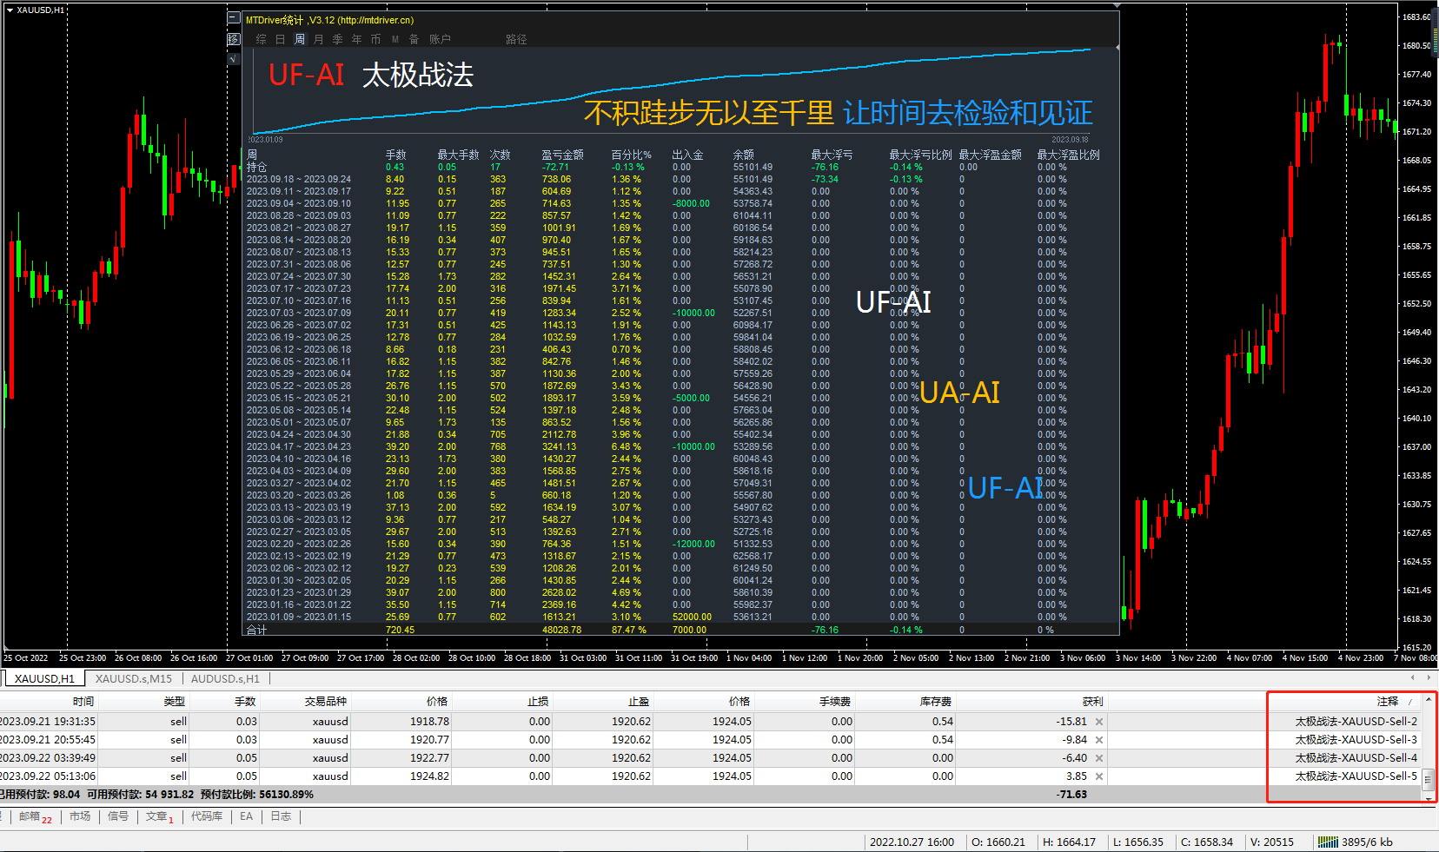
Task: Toggle the M view in the MTDriver stats bar
Action: tap(395, 39)
